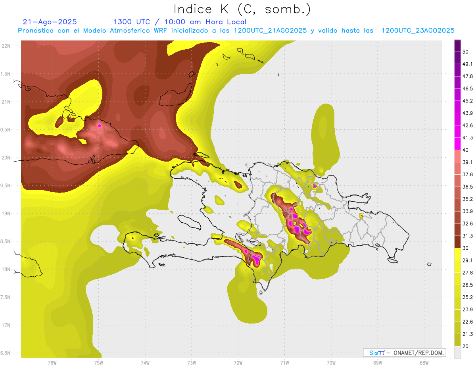This screenshot has height=368, width=476.
Task: Click the colorbar value '45.2'
Action: pyautogui.click(x=468, y=101)
